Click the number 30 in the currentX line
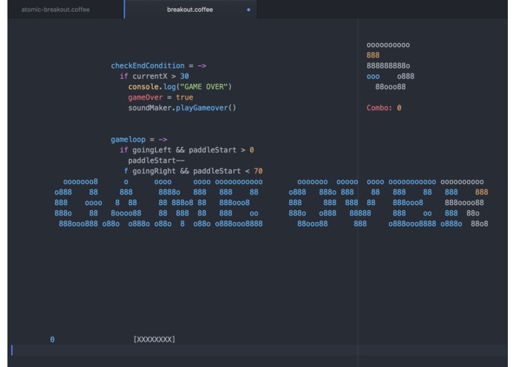The width and height of the screenshot is (516, 367). [x=185, y=77]
